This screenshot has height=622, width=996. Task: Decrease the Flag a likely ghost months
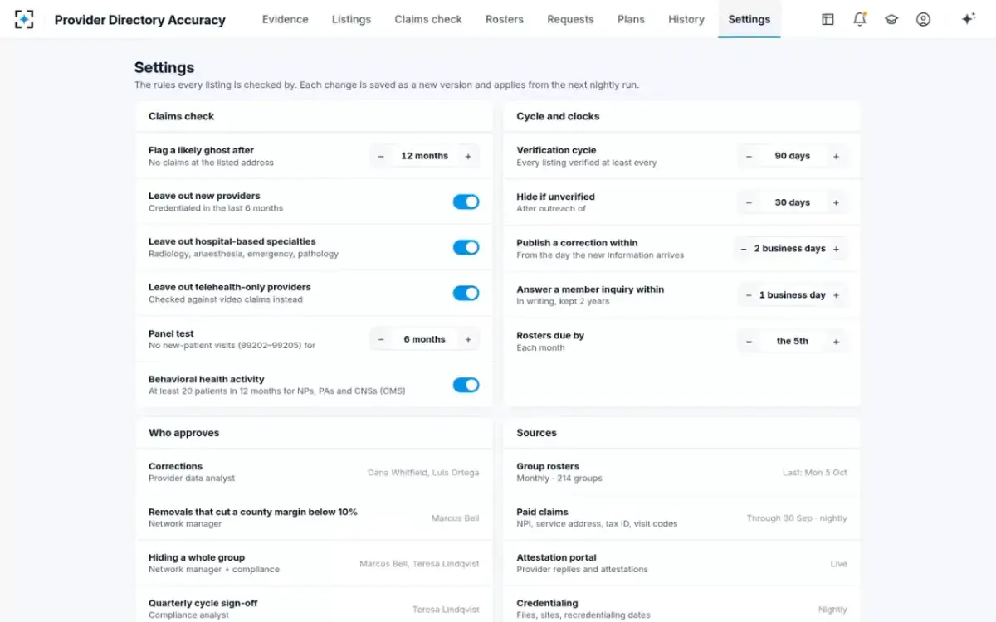coord(381,156)
